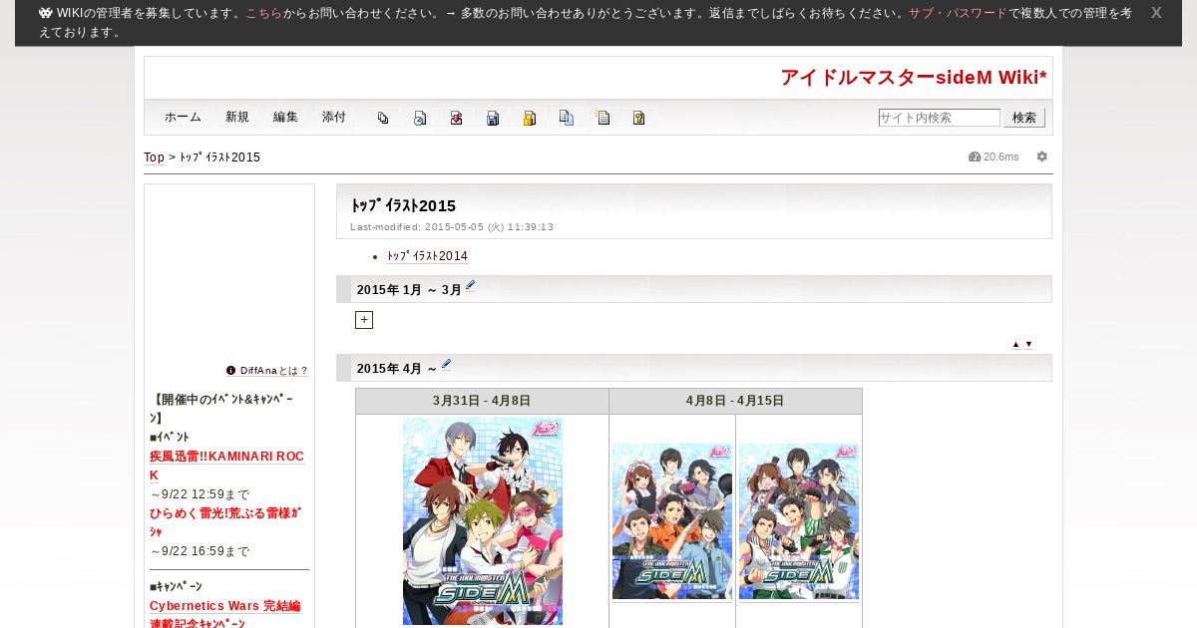Follow the こちら contact link in banner
1197x628 pixels.
coord(263,13)
